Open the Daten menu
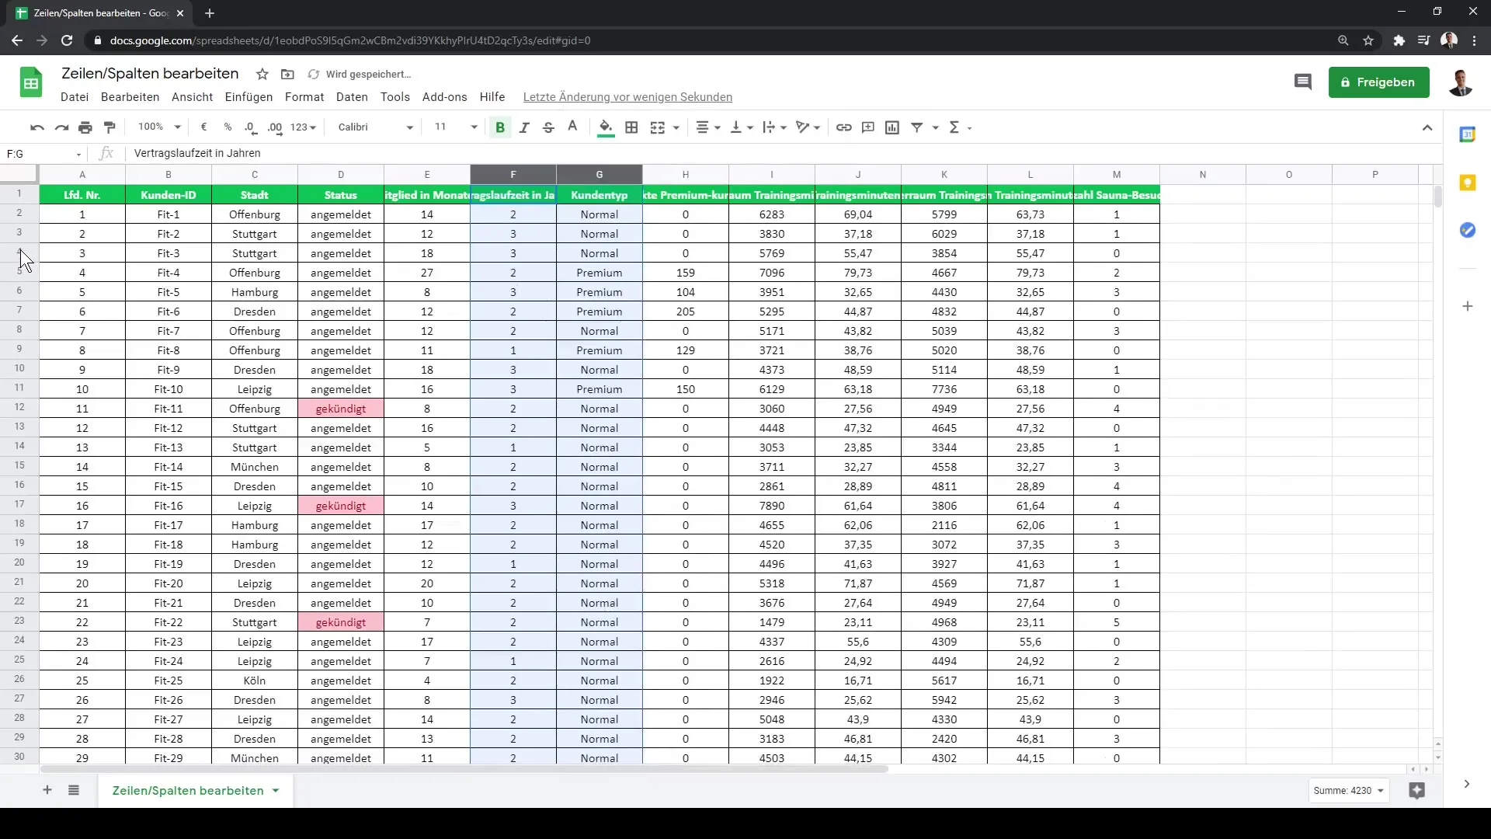The width and height of the screenshot is (1491, 839). tap(352, 97)
